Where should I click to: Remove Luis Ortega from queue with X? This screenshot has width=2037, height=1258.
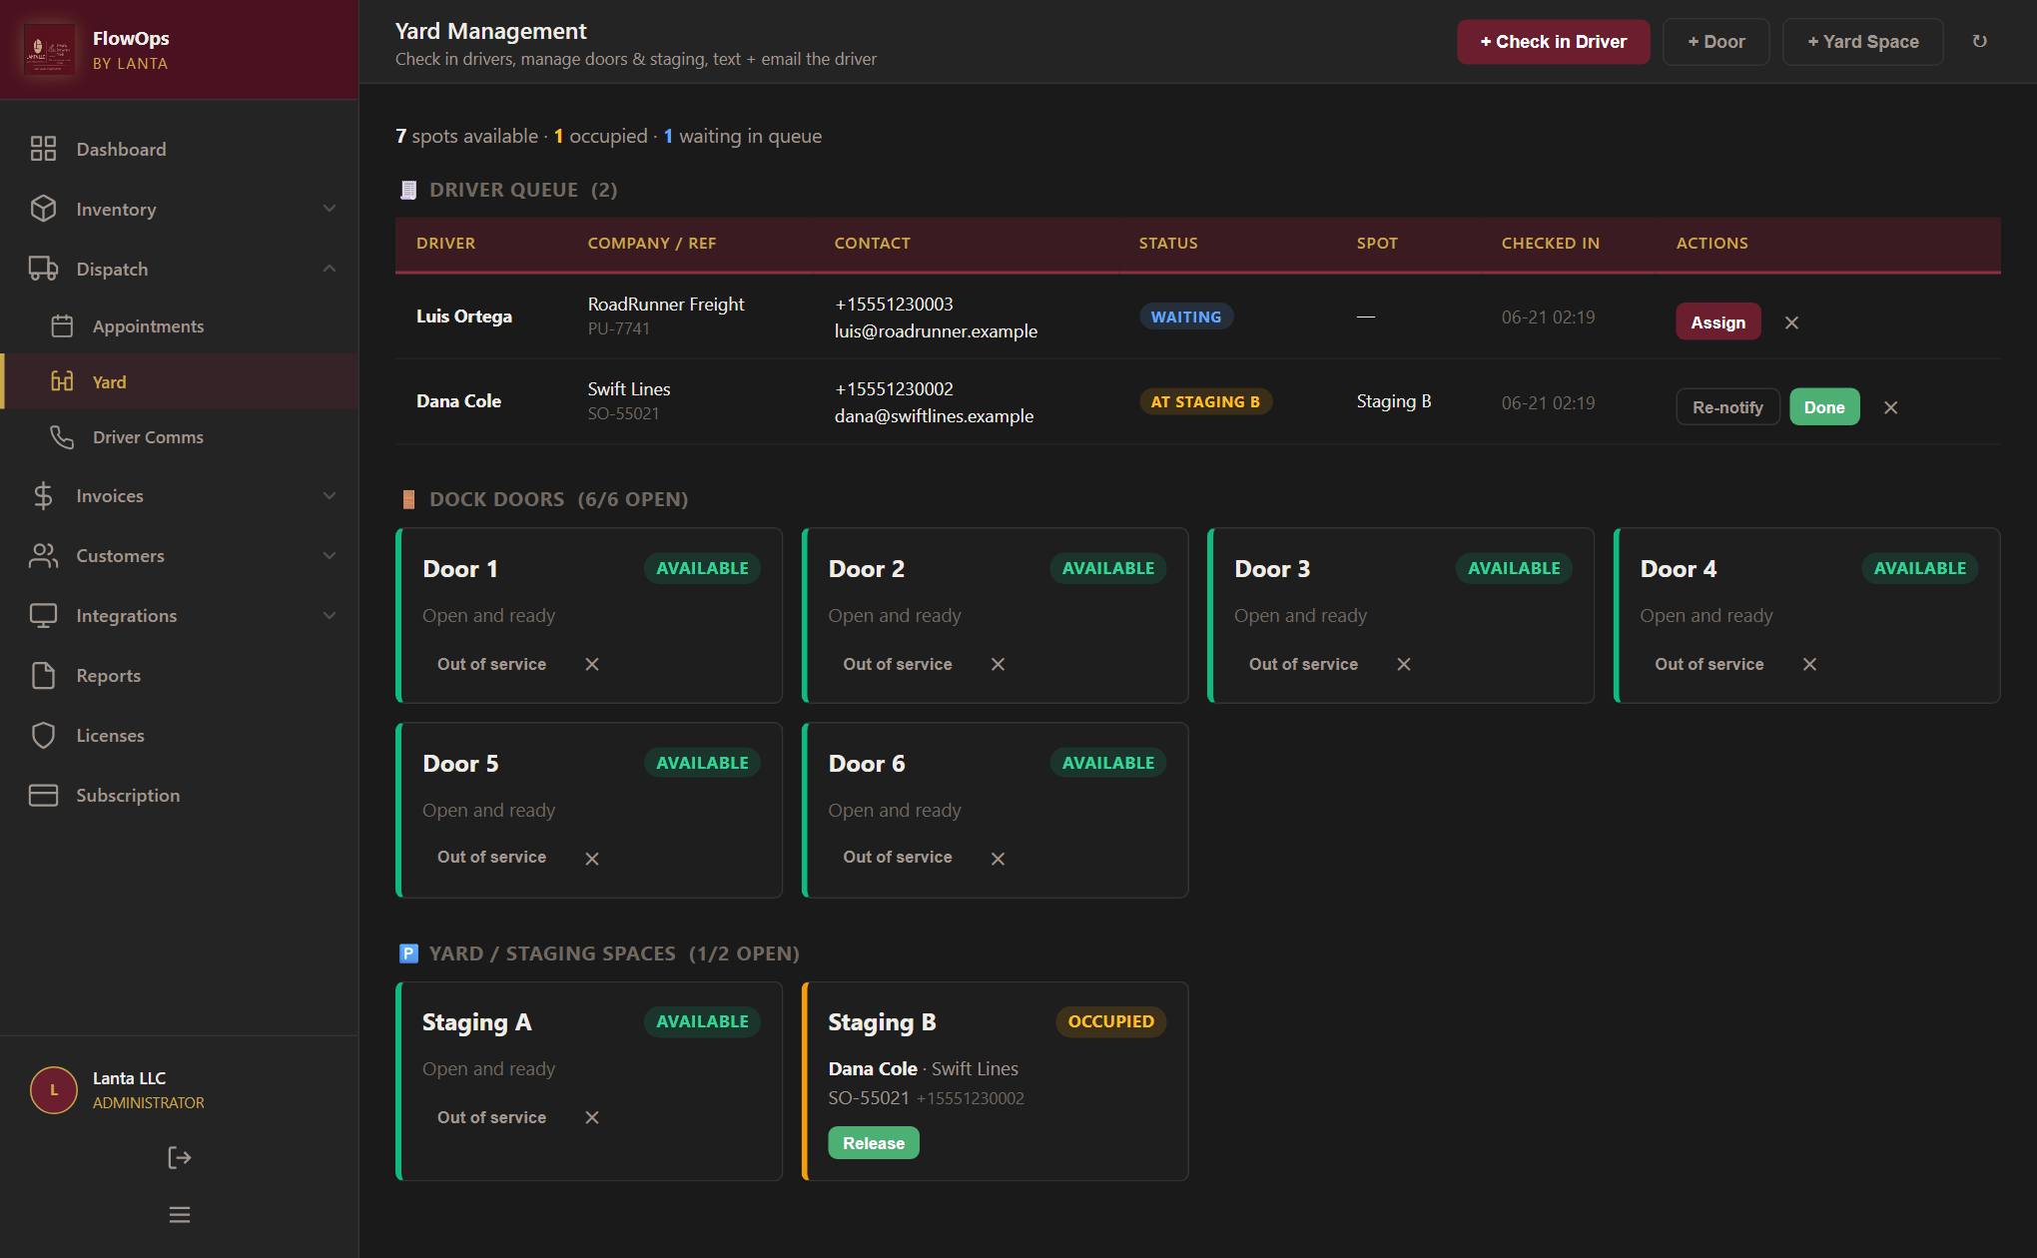pos(1791,322)
